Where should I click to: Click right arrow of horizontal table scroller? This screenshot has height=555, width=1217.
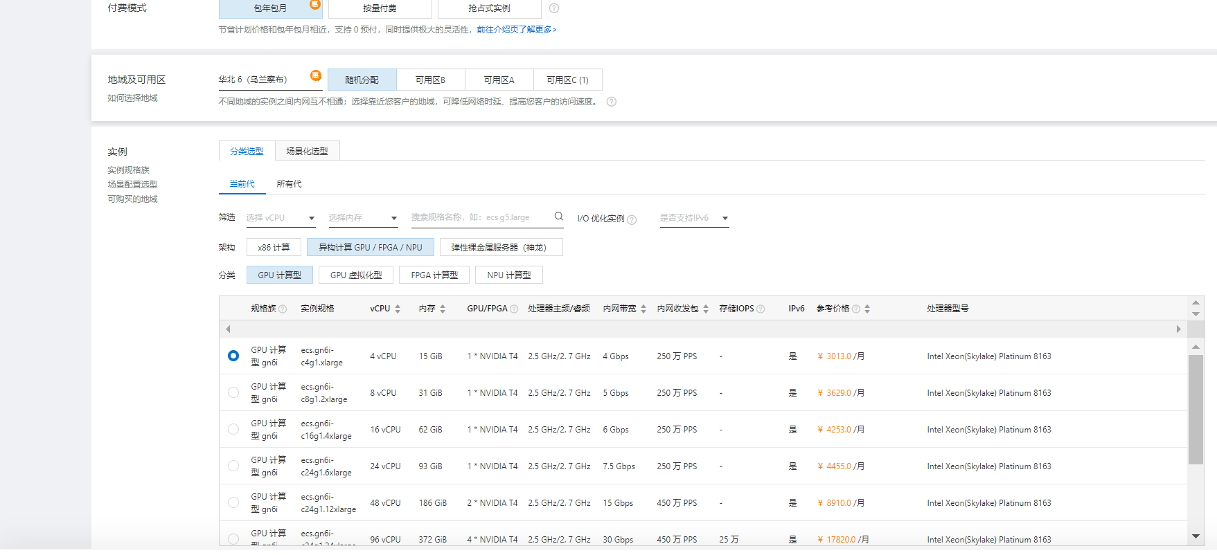pos(1178,329)
